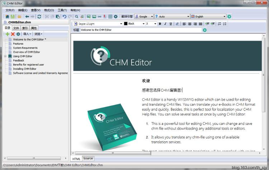
Task: Open the 查看(V) menu
Action: 36,10
